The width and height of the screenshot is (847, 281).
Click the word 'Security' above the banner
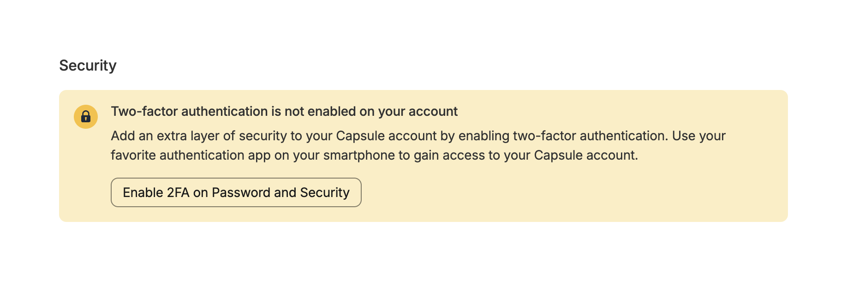click(x=88, y=66)
